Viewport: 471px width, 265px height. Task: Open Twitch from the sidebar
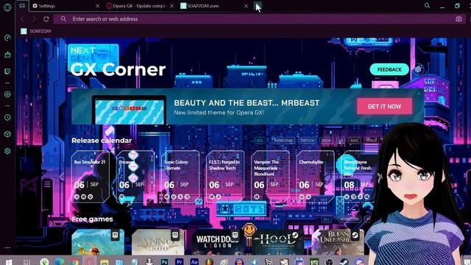pyautogui.click(x=7, y=71)
